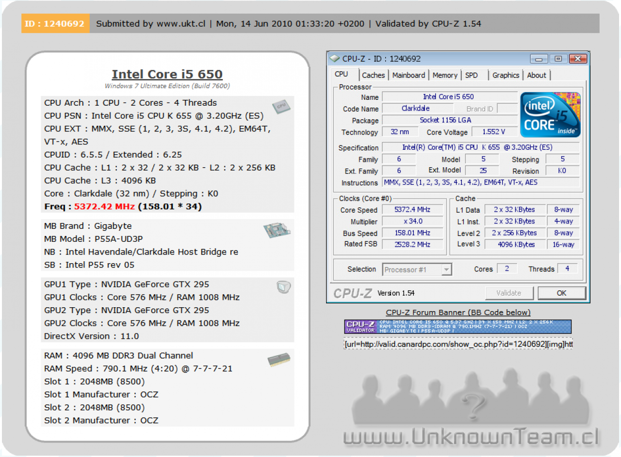The height and width of the screenshot is (457, 621).
Task: Click the GPU1 Type GeForce GTX 295 line
Action: (127, 284)
